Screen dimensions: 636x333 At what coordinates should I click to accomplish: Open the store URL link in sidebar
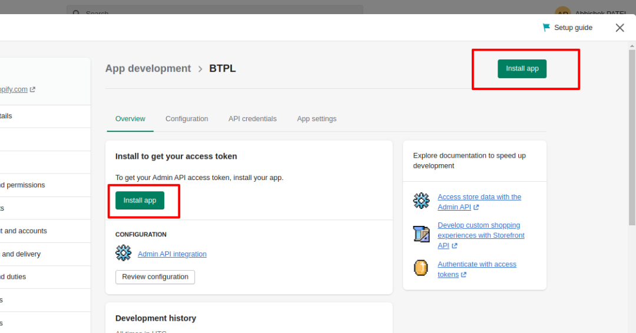pyautogui.click(x=14, y=89)
